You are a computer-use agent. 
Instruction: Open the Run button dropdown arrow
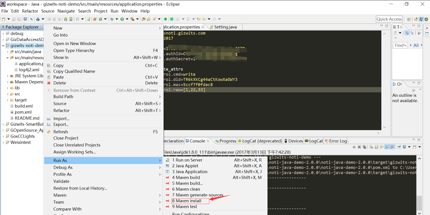click(127, 19)
